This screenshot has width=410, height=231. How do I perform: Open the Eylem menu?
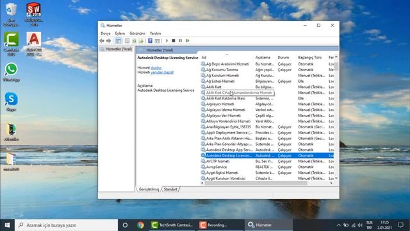(x=120, y=33)
